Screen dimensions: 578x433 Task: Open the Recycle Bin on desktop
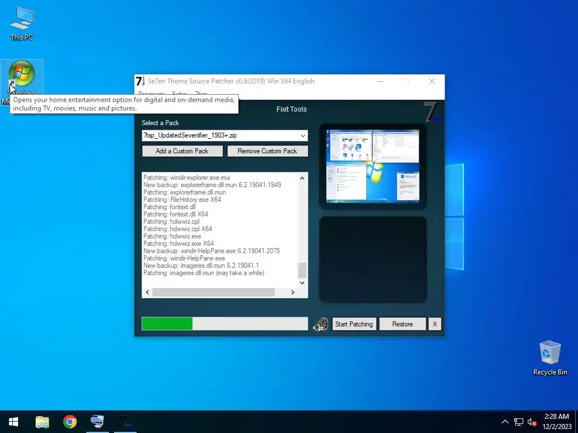pyautogui.click(x=550, y=358)
